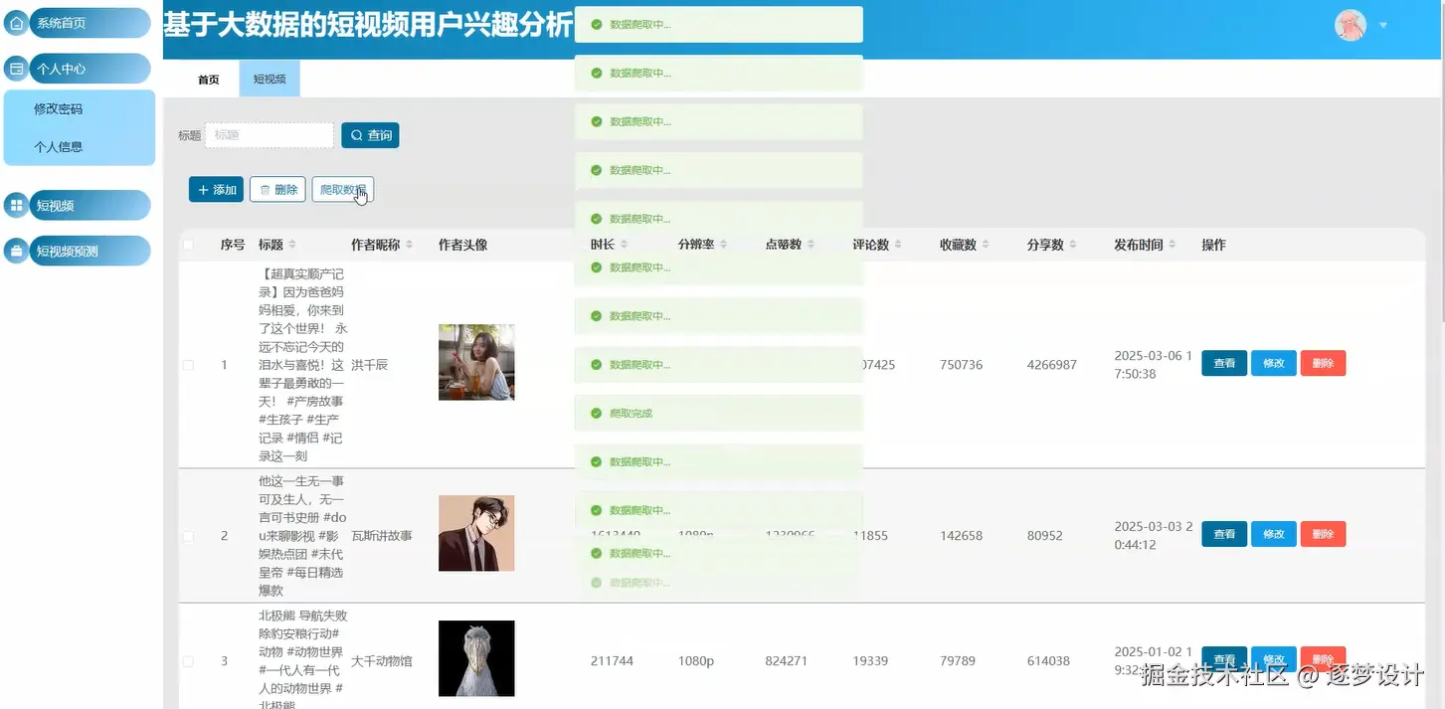Open the dropdown arrow next to avatar

(1383, 26)
